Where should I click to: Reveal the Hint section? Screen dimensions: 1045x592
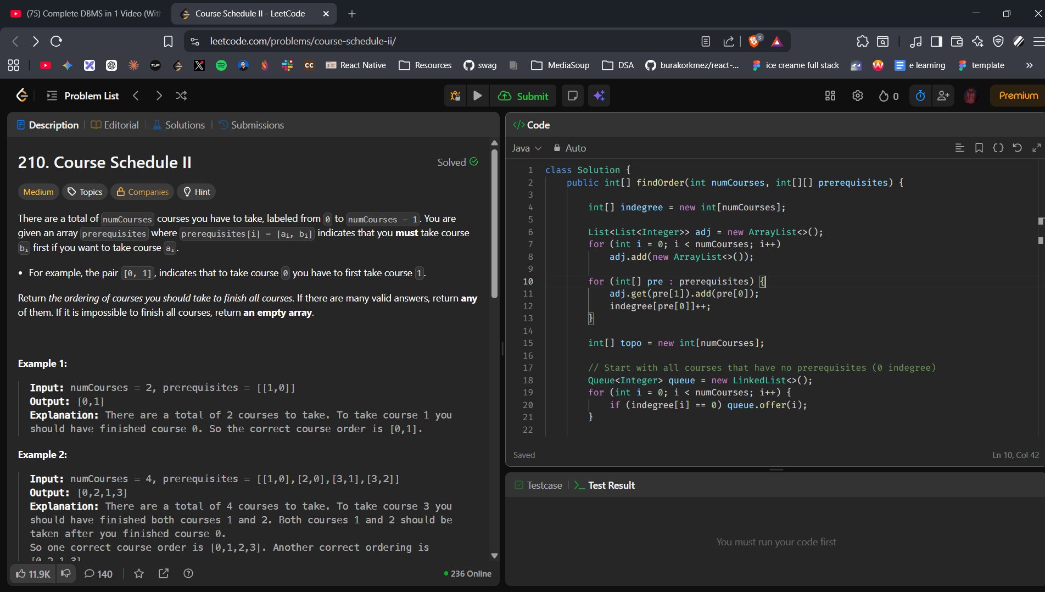(x=197, y=192)
